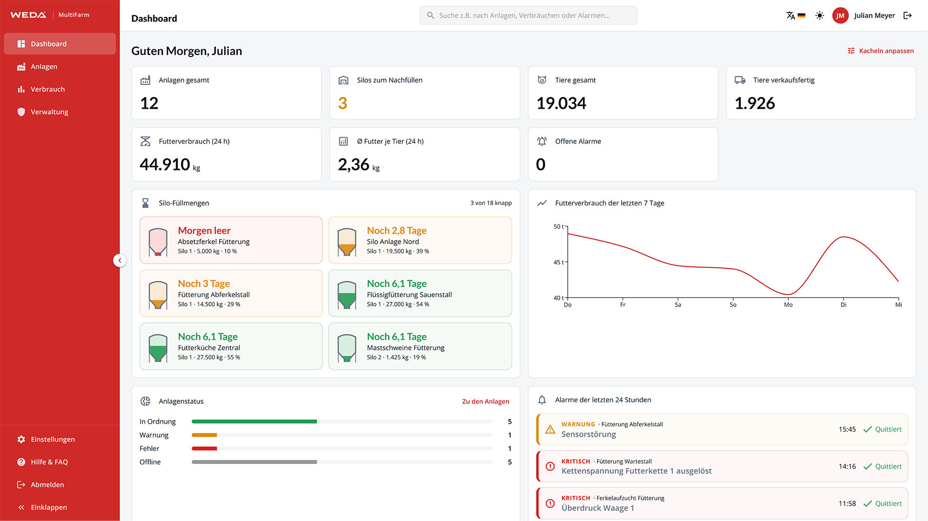Click the Silo Anlage Nord silo icon
Image resolution: width=928 pixels, height=521 pixels.
(x=347, y=242)
